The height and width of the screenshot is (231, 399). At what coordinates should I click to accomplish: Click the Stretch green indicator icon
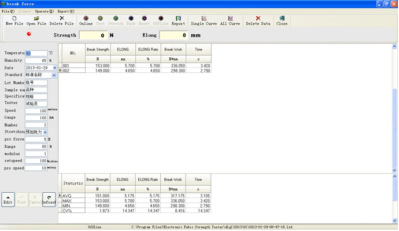coord(116,18)
